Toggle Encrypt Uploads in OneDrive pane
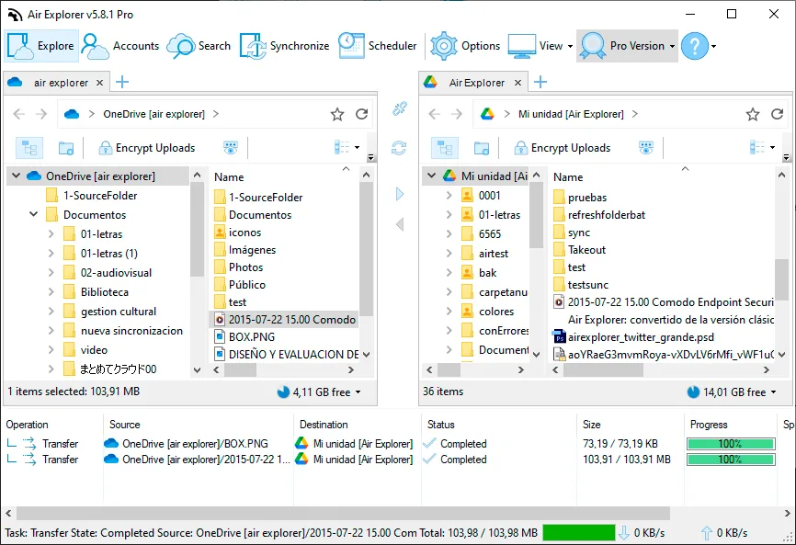Viewport: 796px width, 545px height. point(146,148)
